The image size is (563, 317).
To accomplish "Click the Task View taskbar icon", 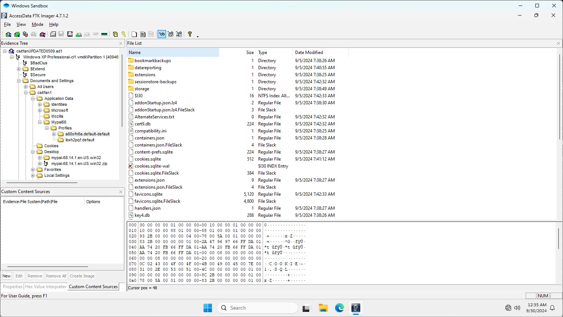I will click(307, 308).
